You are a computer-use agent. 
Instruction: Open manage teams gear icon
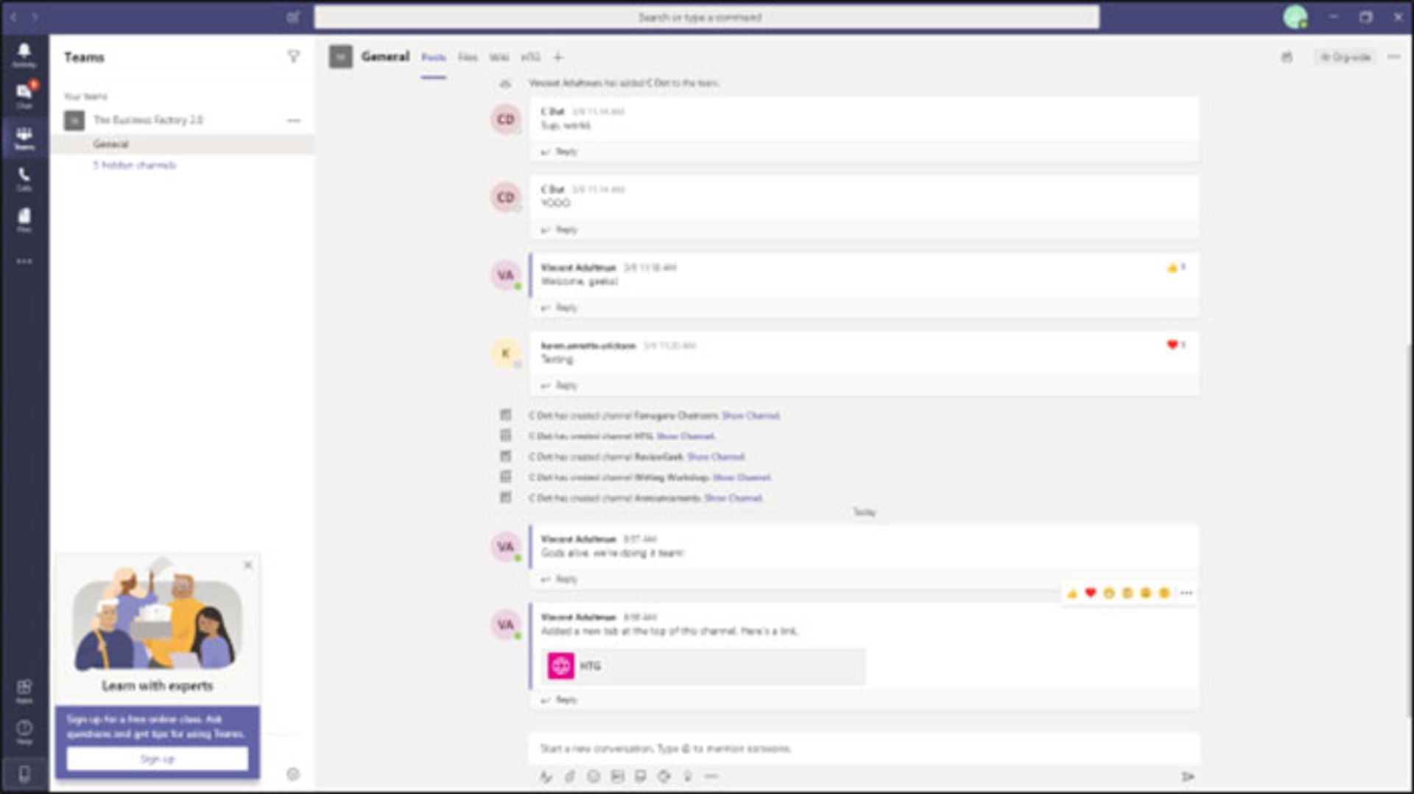click(x=293, y=774)
